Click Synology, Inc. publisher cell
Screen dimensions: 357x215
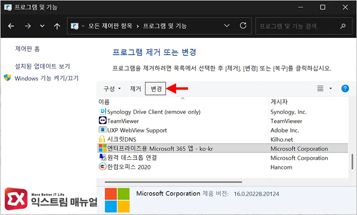pyautogui.click(x=288, y=112)
